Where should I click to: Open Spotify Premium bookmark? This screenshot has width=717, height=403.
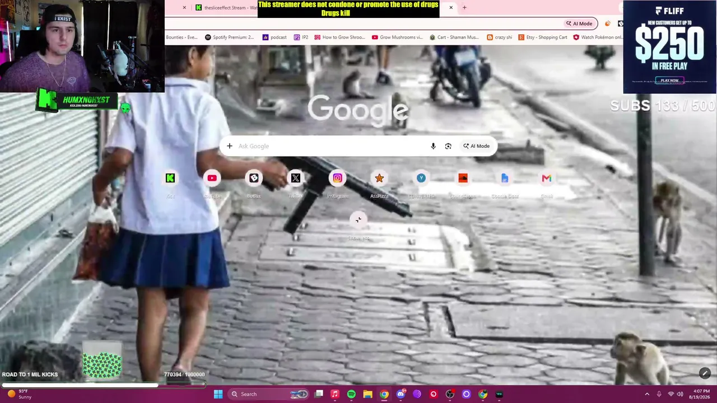(x=229, y=38)
